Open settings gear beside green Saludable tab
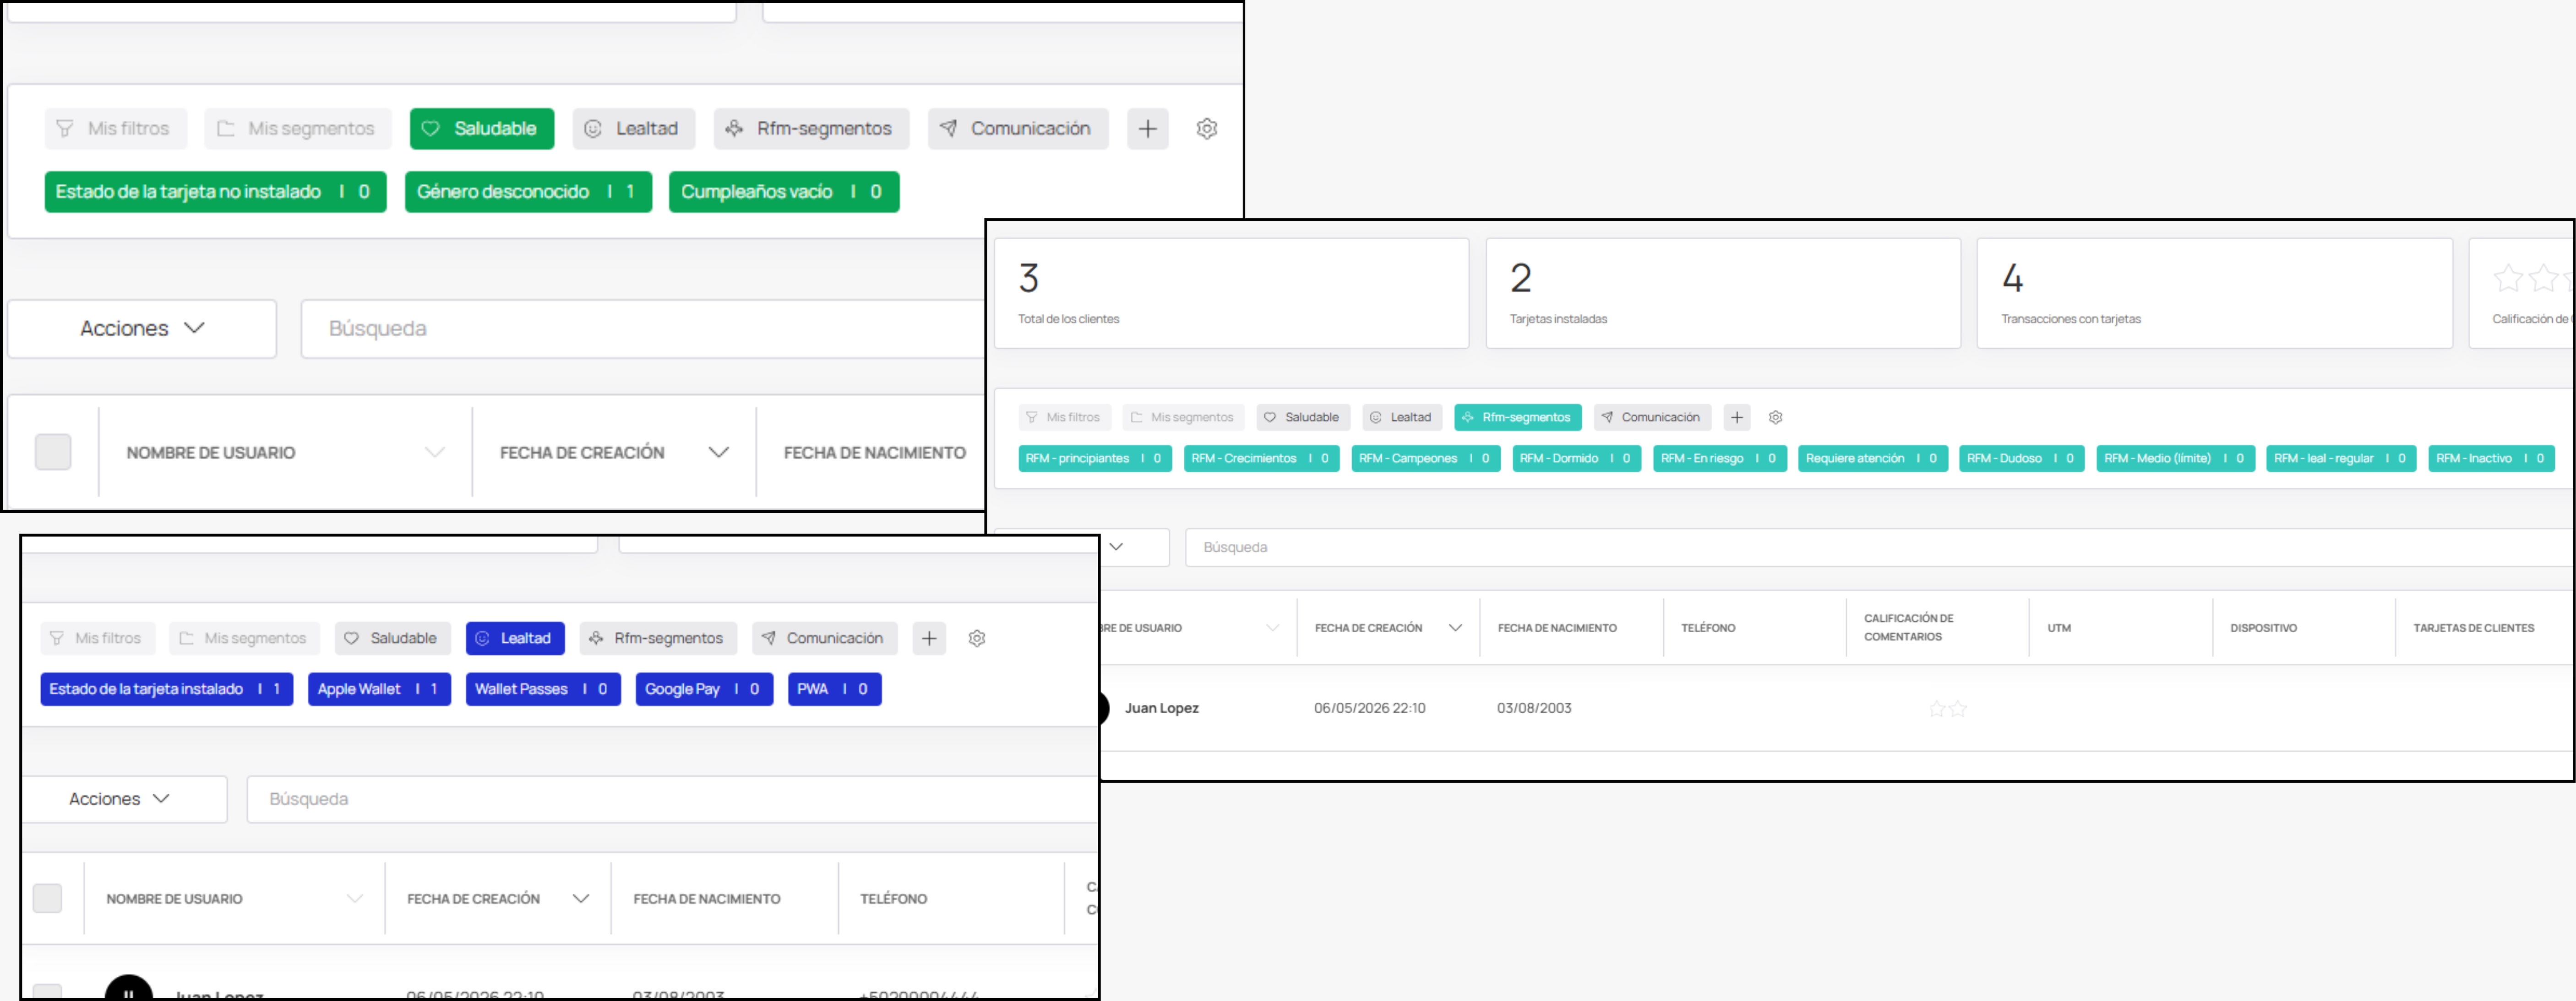Screen dimensions: 2576x1001 [x=1207, y=129]
